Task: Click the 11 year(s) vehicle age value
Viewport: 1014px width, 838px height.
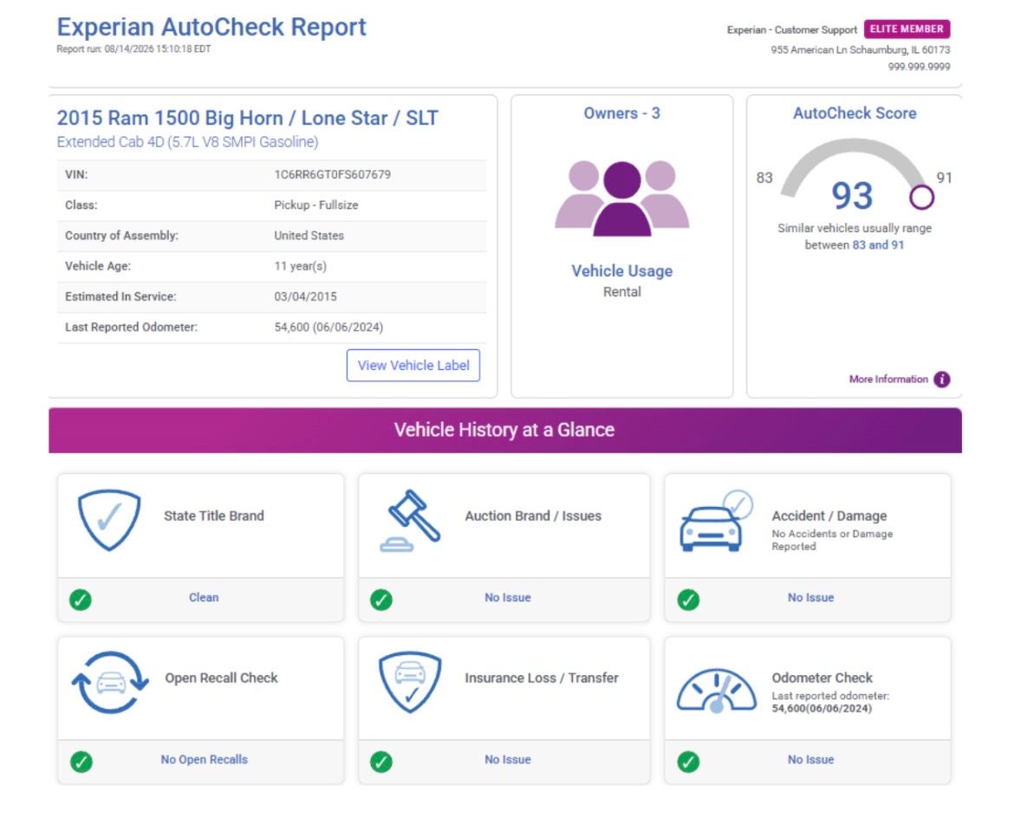Action: pyautogui.click(x=300, y=266)
